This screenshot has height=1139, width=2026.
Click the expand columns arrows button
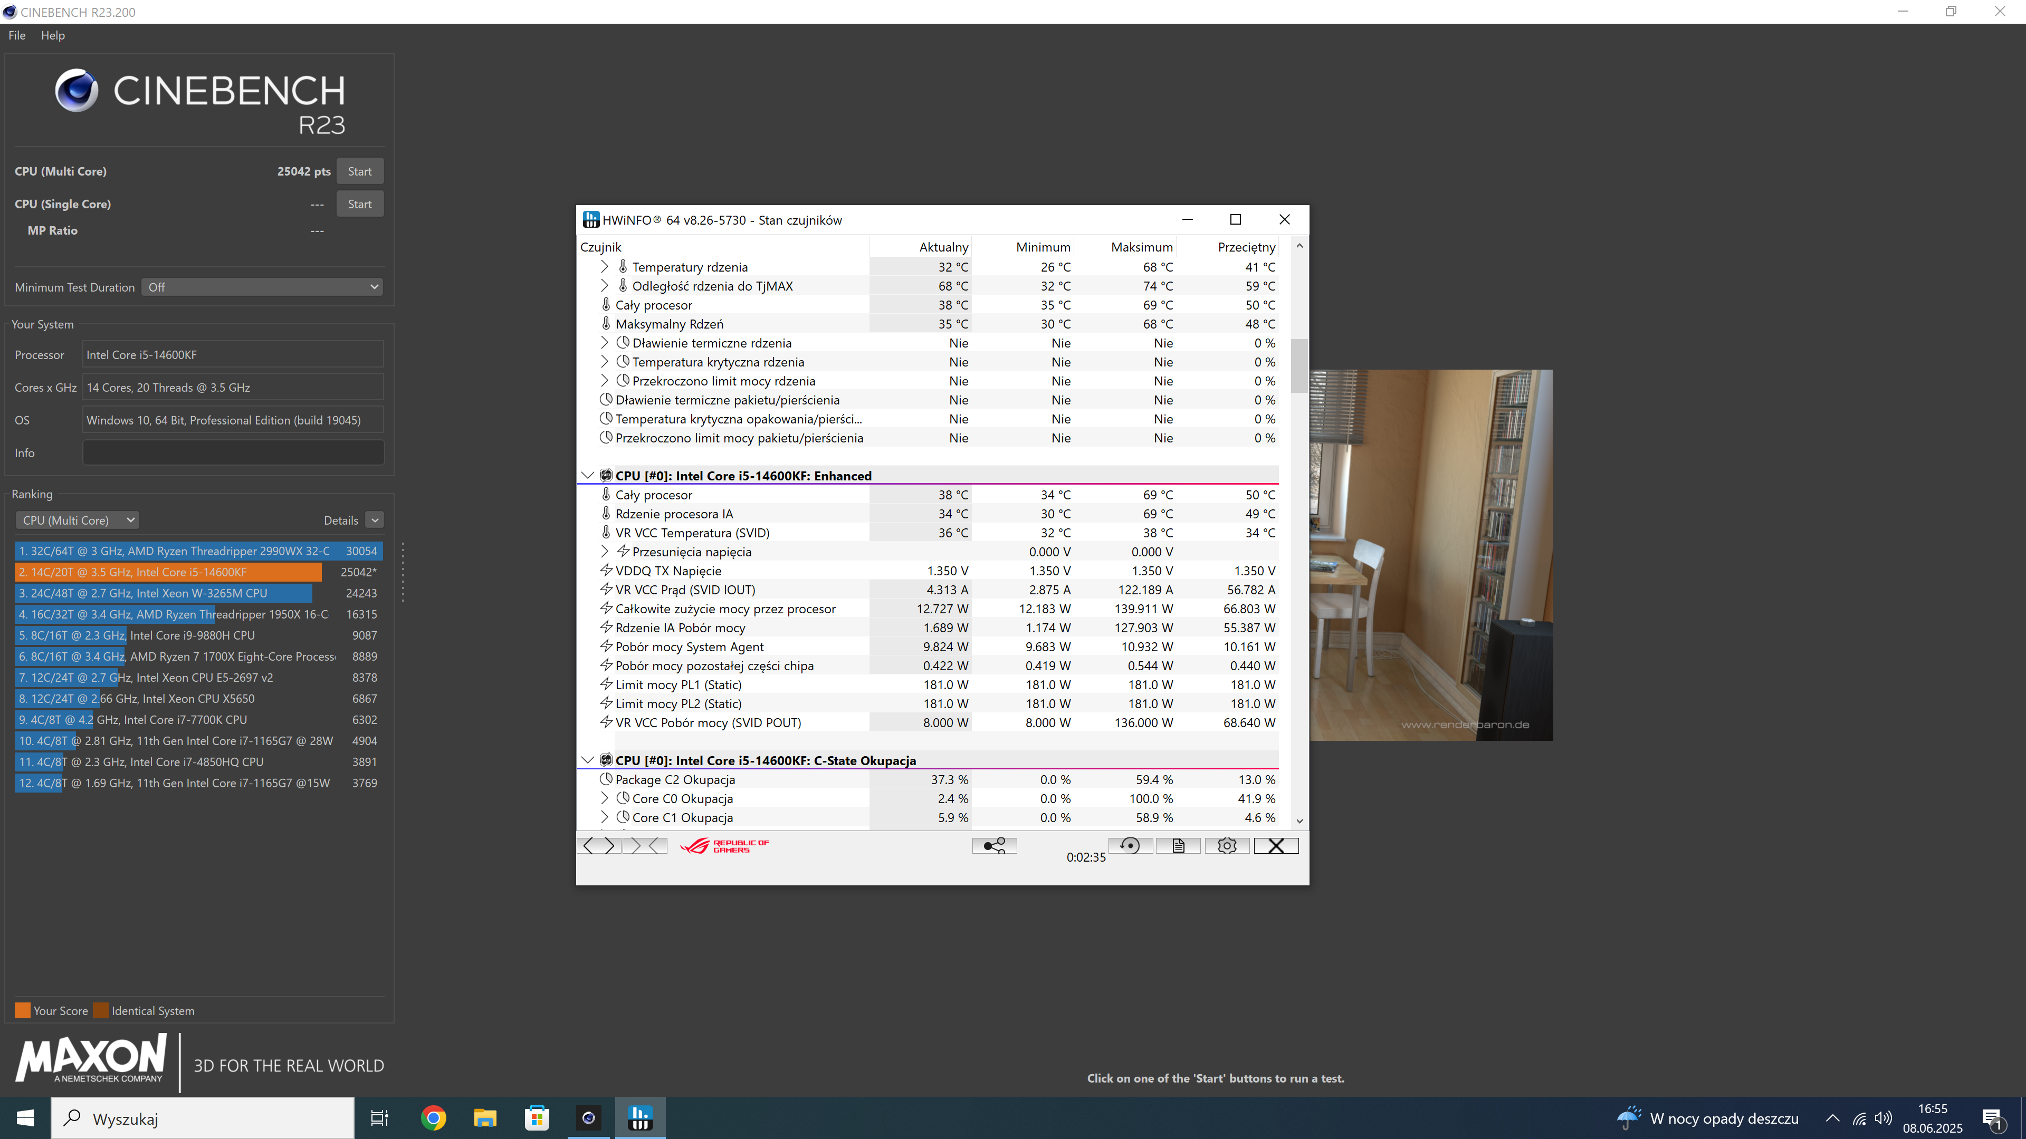coord(598,846)
